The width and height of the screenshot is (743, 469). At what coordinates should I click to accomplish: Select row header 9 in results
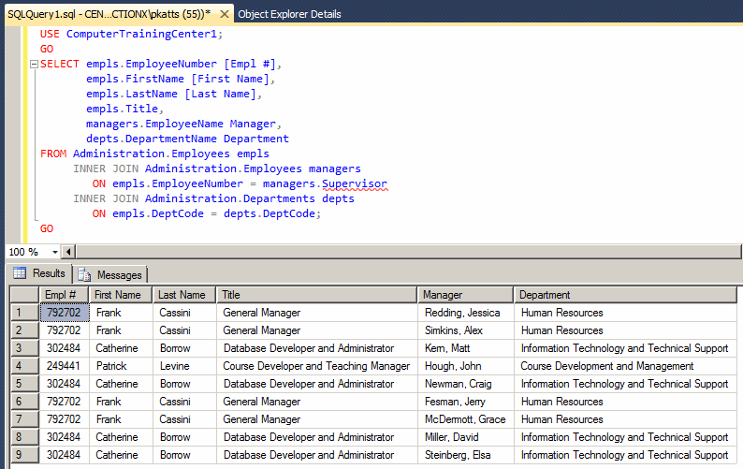click(24, 455)
